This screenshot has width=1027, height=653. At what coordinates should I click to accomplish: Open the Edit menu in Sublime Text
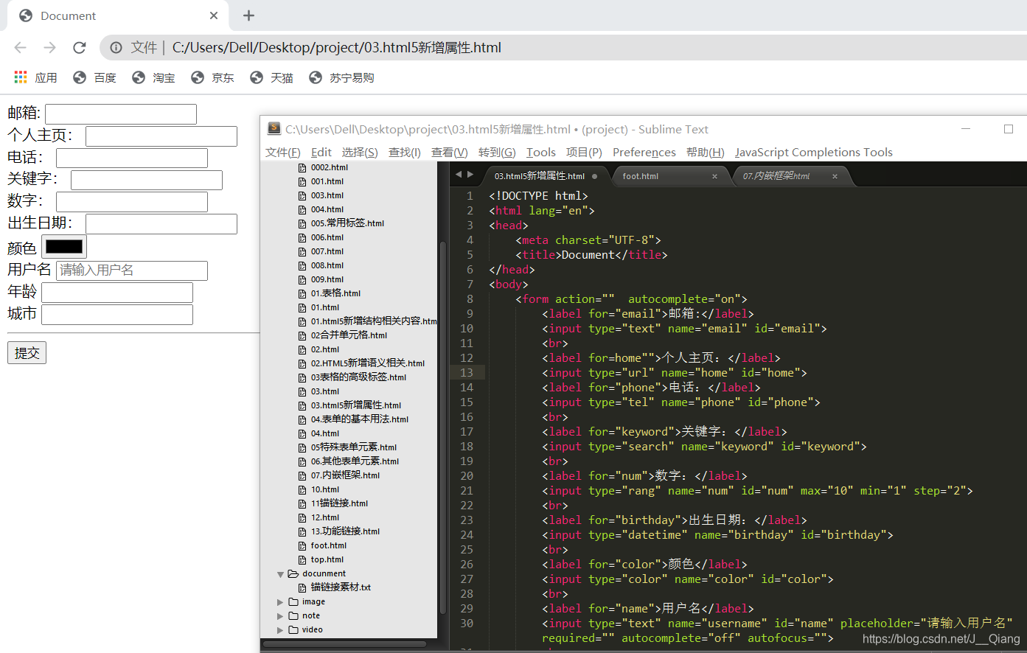(321, 153)
